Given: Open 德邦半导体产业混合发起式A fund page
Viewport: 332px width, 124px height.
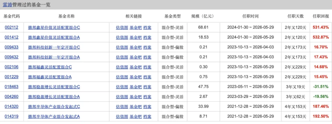Looking at the screenshot, I should [54, 116].
